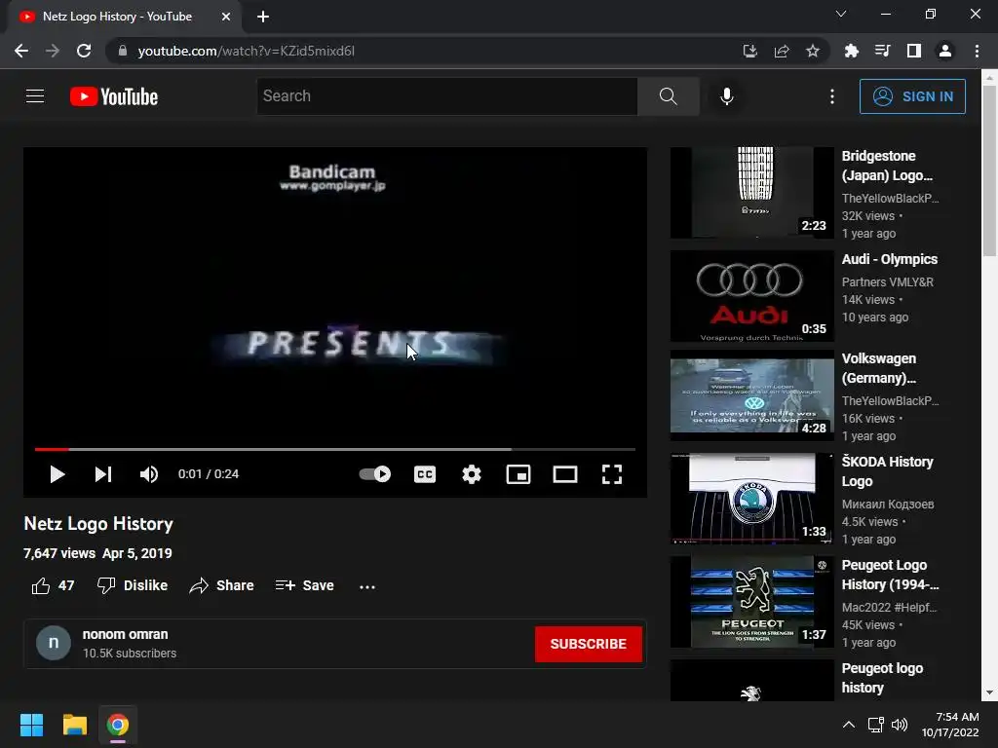998x748 pixels.
Task: Click the page vertical scrollbar thumb
Action: pos(989,171)
